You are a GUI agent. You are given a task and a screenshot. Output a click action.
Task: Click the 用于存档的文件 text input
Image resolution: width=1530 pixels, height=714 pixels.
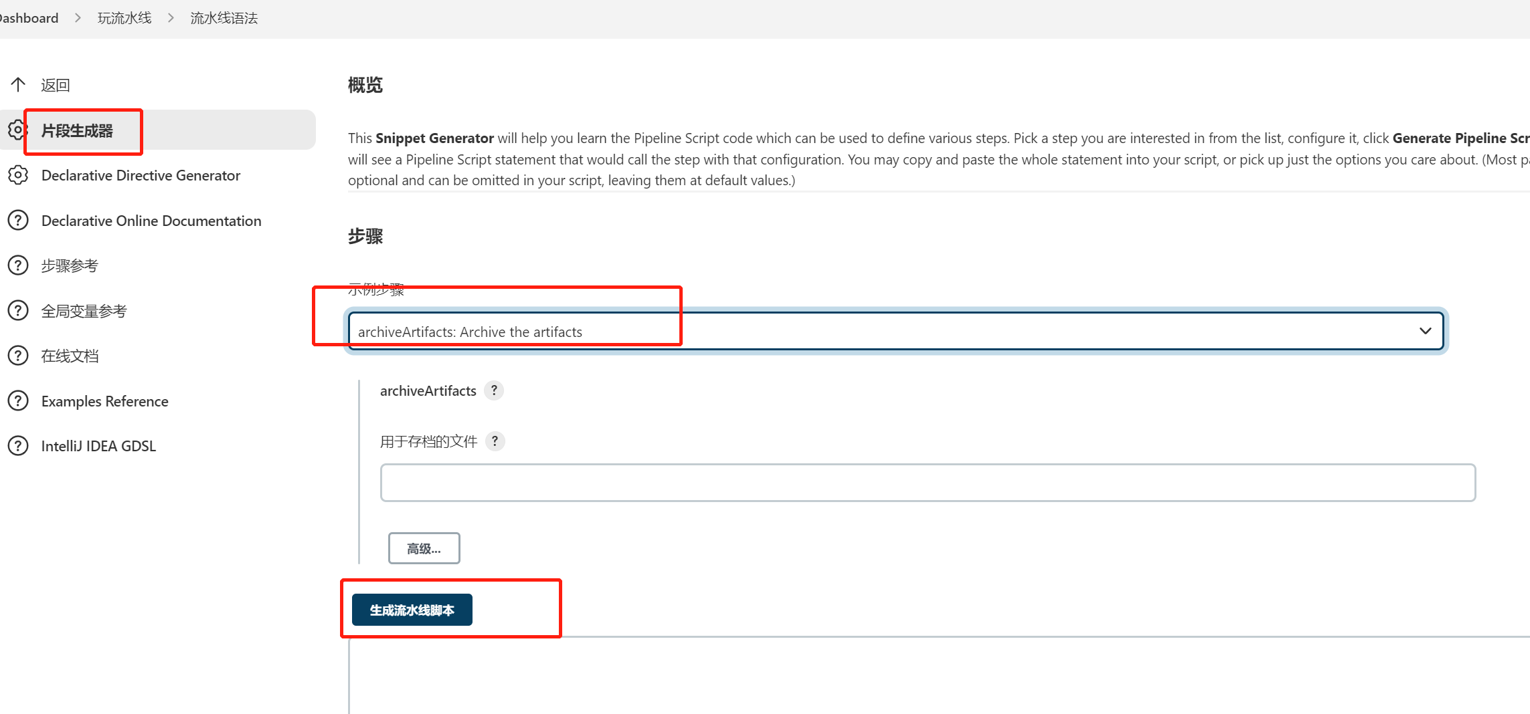pyautogui.click(x=928, y=483)
